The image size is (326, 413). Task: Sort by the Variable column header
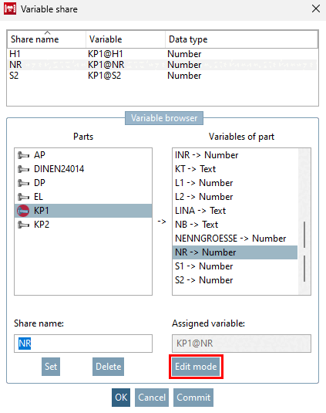(126, 39)
